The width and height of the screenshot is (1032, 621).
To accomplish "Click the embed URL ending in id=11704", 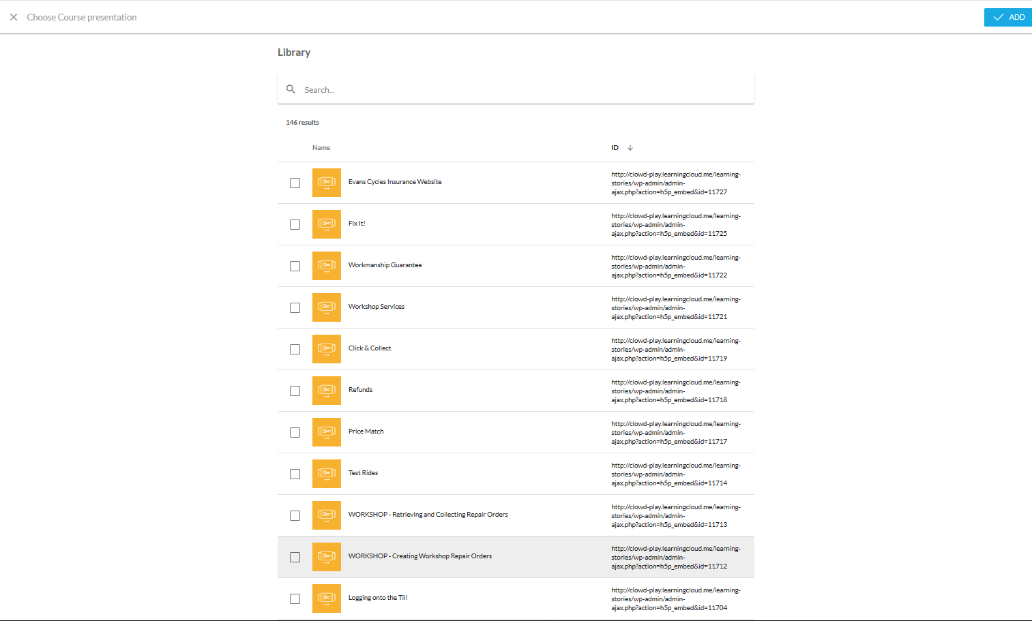I will pyautogui.click(x=676, y=599).
